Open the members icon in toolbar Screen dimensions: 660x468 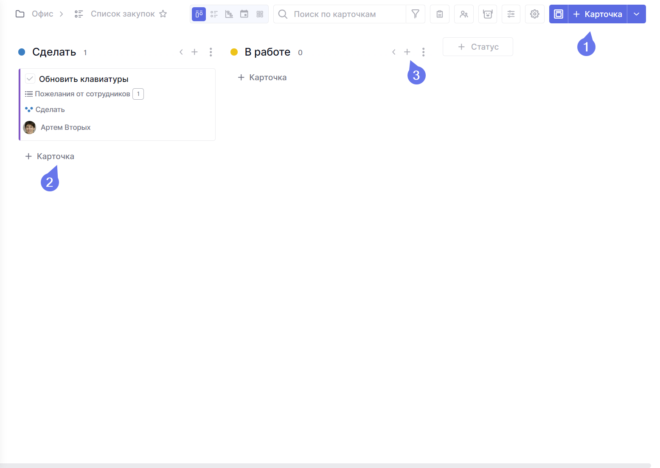[x=464, y=14]
